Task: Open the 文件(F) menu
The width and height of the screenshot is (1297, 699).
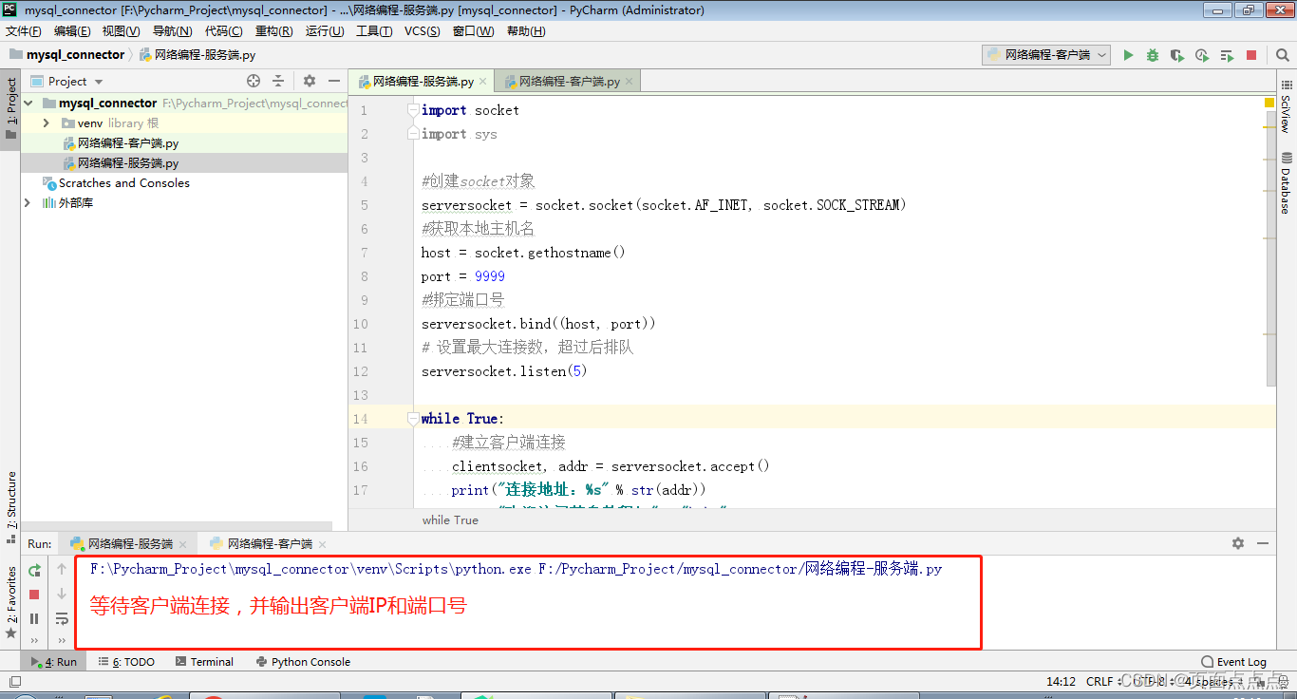Action: (x=24, y=31)
